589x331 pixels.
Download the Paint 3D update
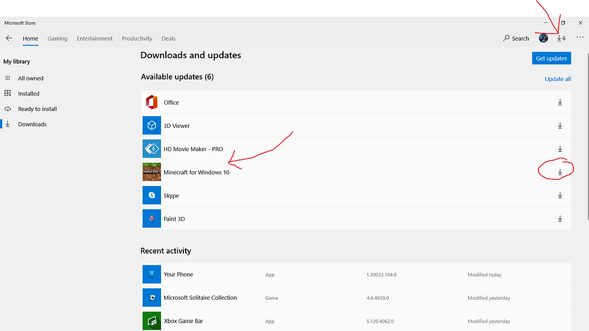560,218
